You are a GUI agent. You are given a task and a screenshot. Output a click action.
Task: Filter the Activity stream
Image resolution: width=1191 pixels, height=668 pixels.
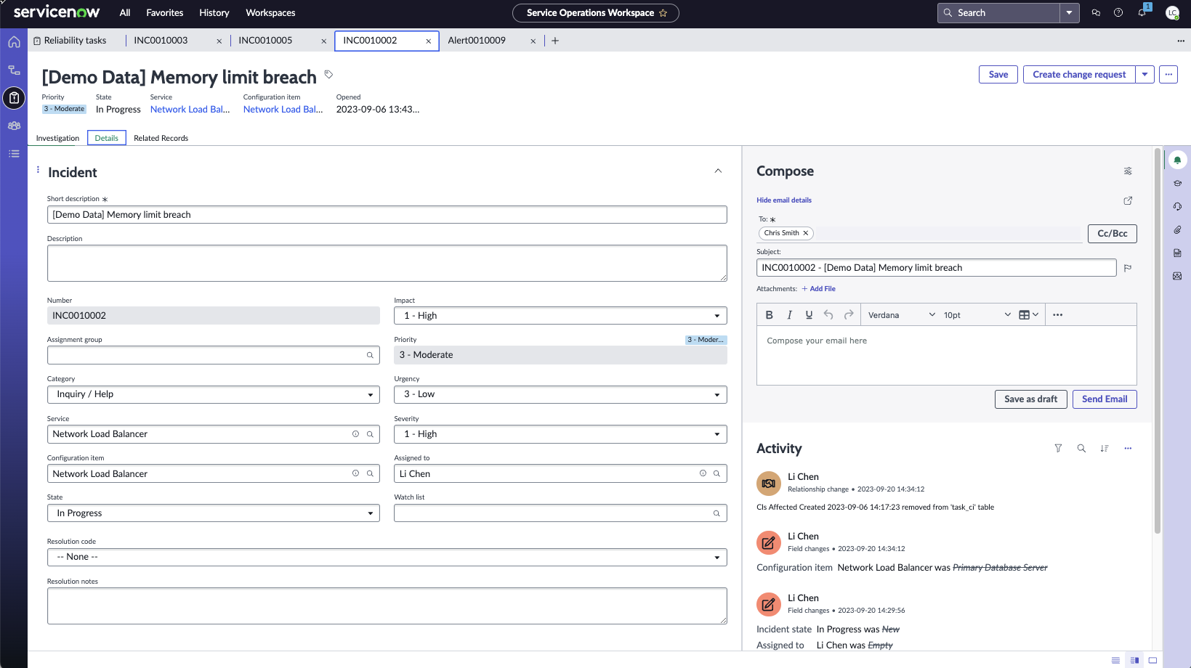click(x=1058, y=449)
